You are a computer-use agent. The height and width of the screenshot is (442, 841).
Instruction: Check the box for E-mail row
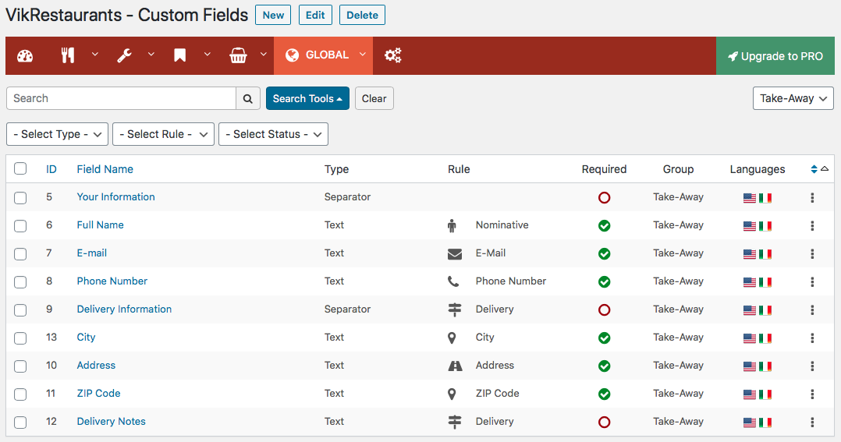pos(20,253)
